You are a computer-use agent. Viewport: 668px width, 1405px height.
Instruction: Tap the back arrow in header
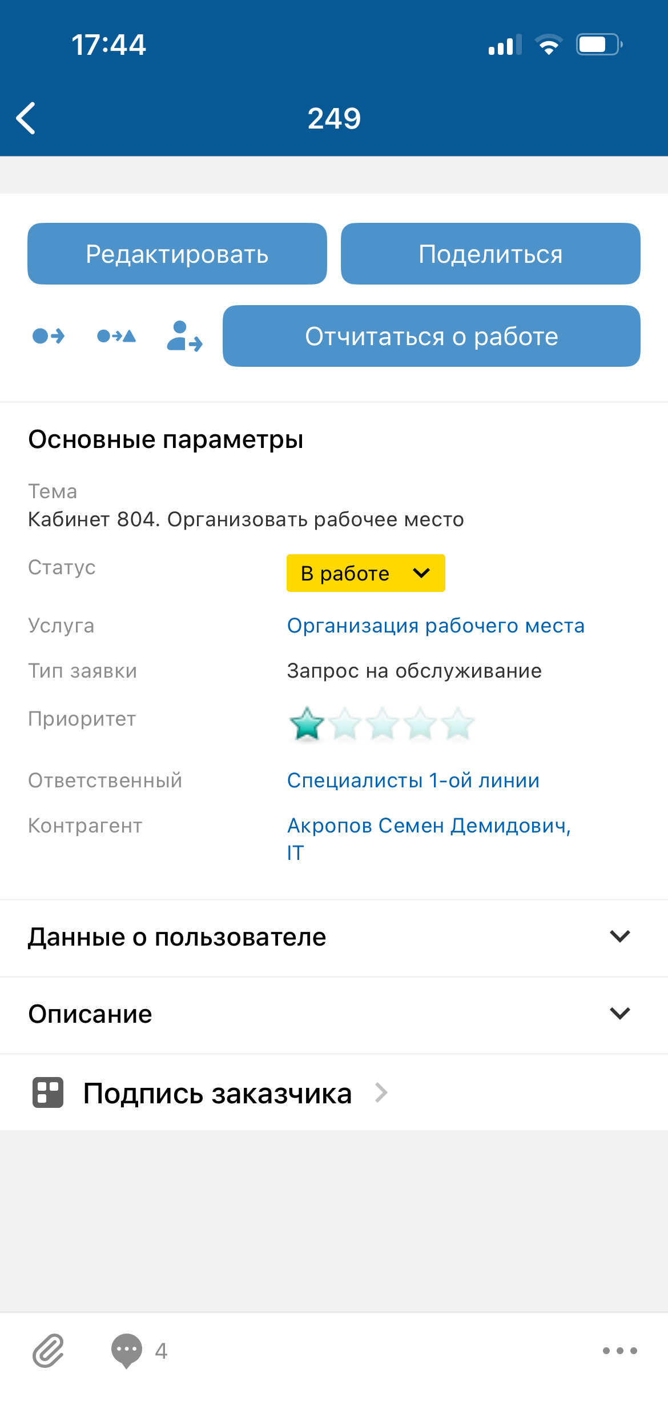tap(26, 118)
